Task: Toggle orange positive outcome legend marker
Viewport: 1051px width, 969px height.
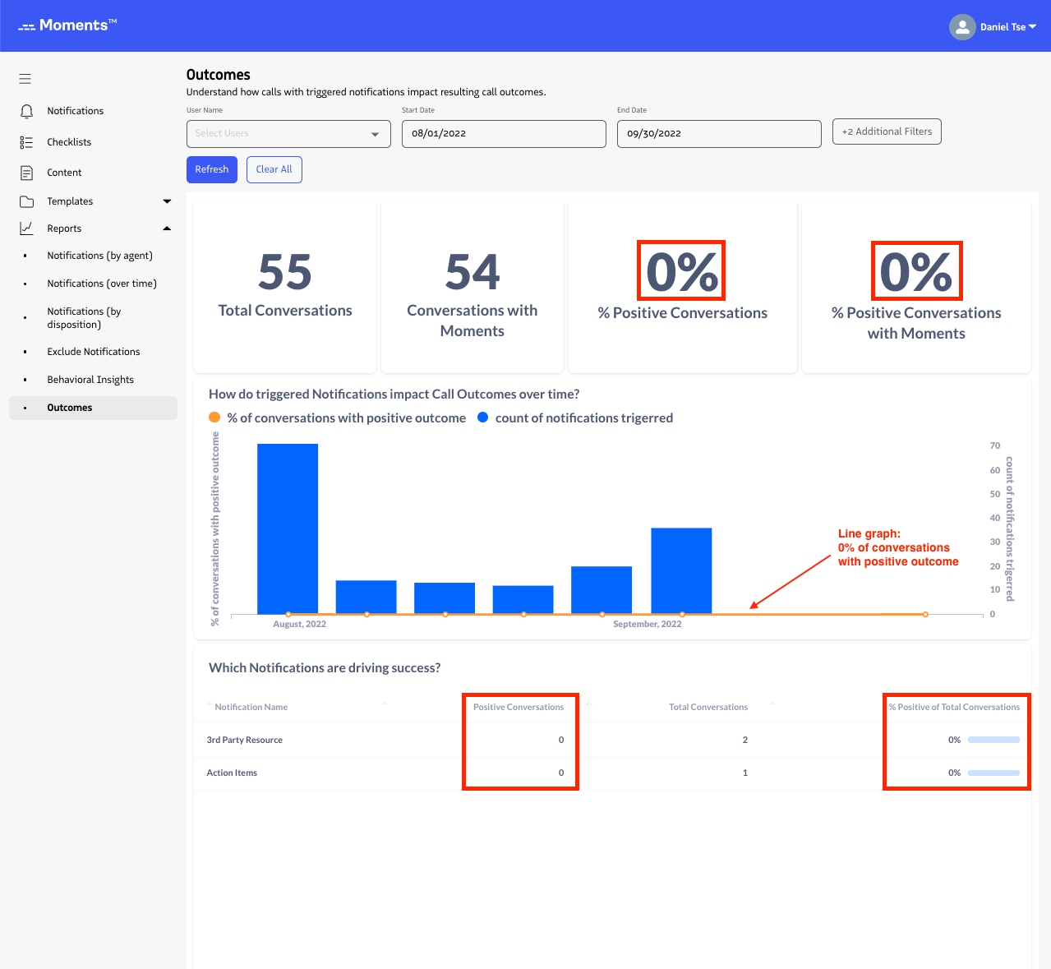Action: tap(214, 418)
